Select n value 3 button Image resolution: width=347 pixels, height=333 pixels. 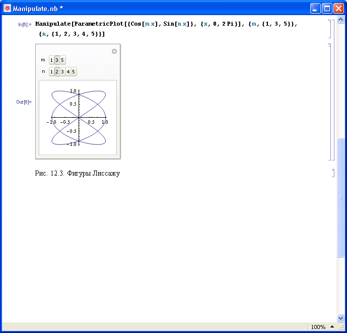62,71
